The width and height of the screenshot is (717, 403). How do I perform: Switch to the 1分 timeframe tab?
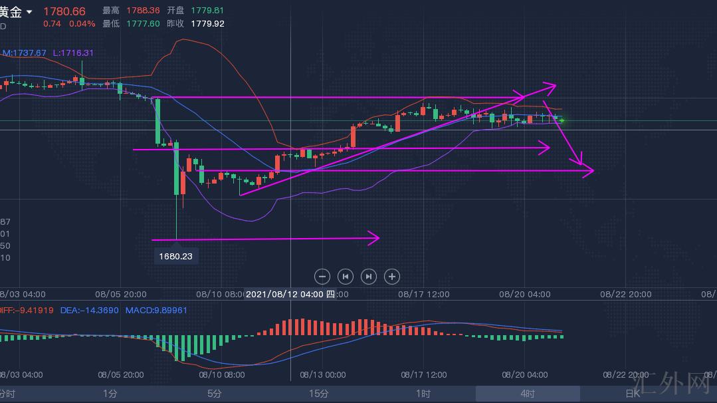(110, 394)
